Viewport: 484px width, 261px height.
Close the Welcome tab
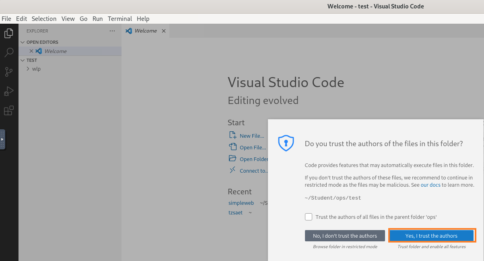coord(163,31)
